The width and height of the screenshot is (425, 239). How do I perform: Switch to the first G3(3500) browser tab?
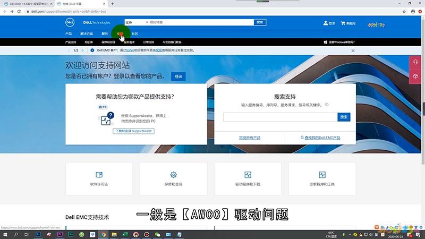27,4
